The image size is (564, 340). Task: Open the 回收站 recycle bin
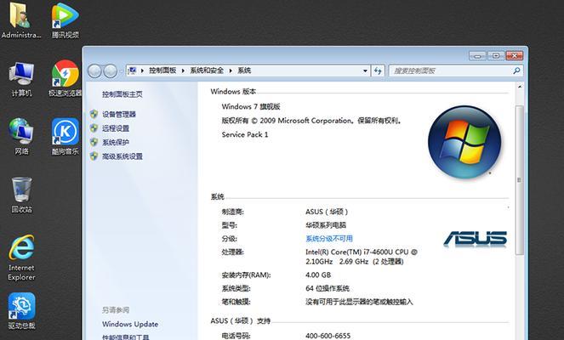(21, 195)
